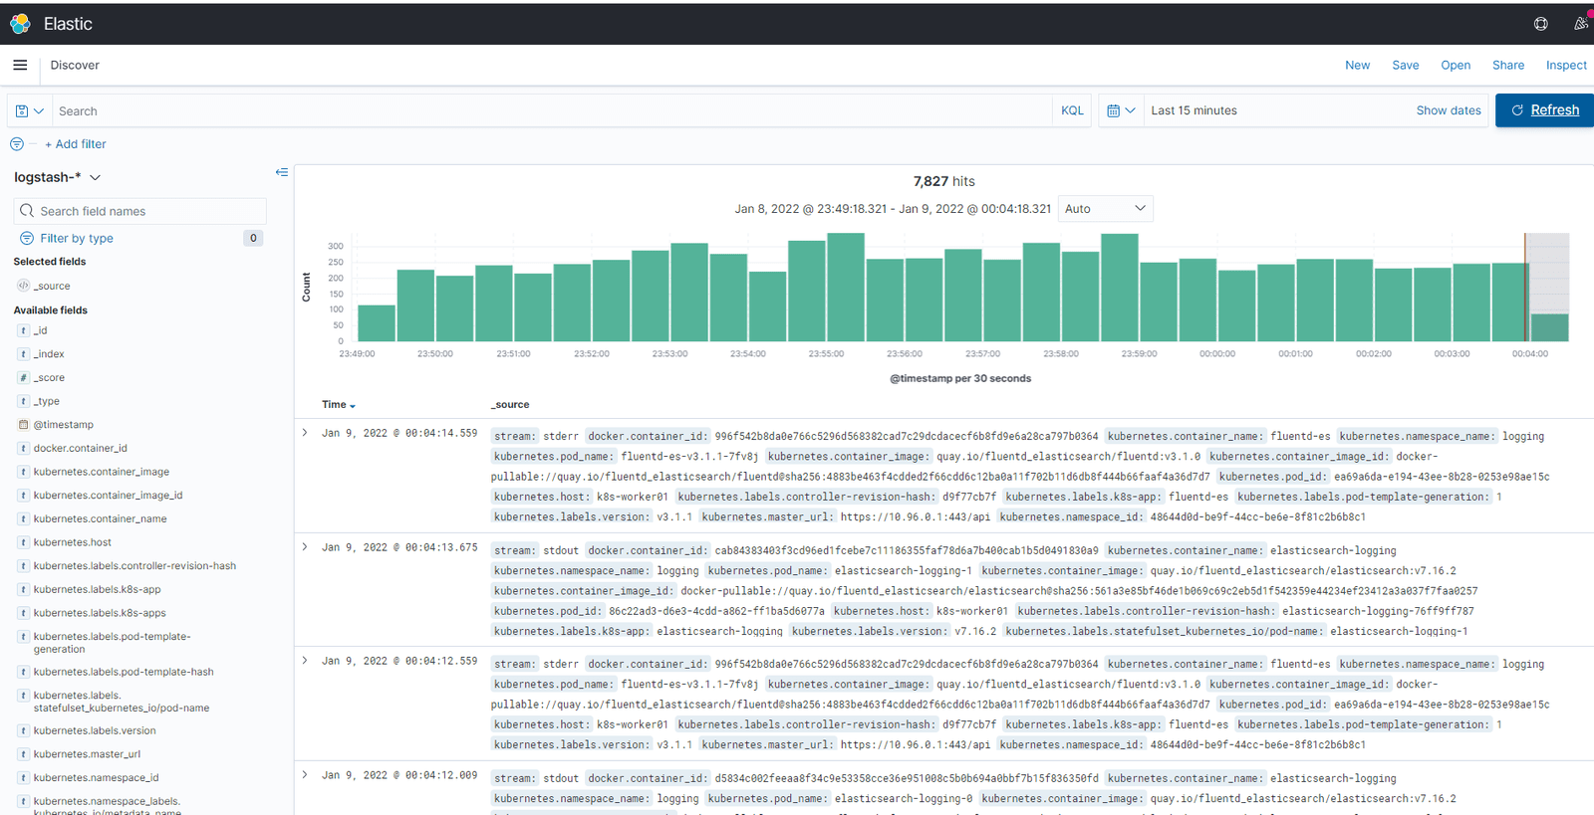Click Save in the top menu

pyautogui.click(x=1406, y=66)
